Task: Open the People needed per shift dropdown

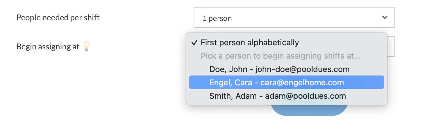Action: click(x=294, y=18)
